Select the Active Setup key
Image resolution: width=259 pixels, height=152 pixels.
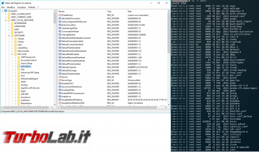click(x=26, y=63)
